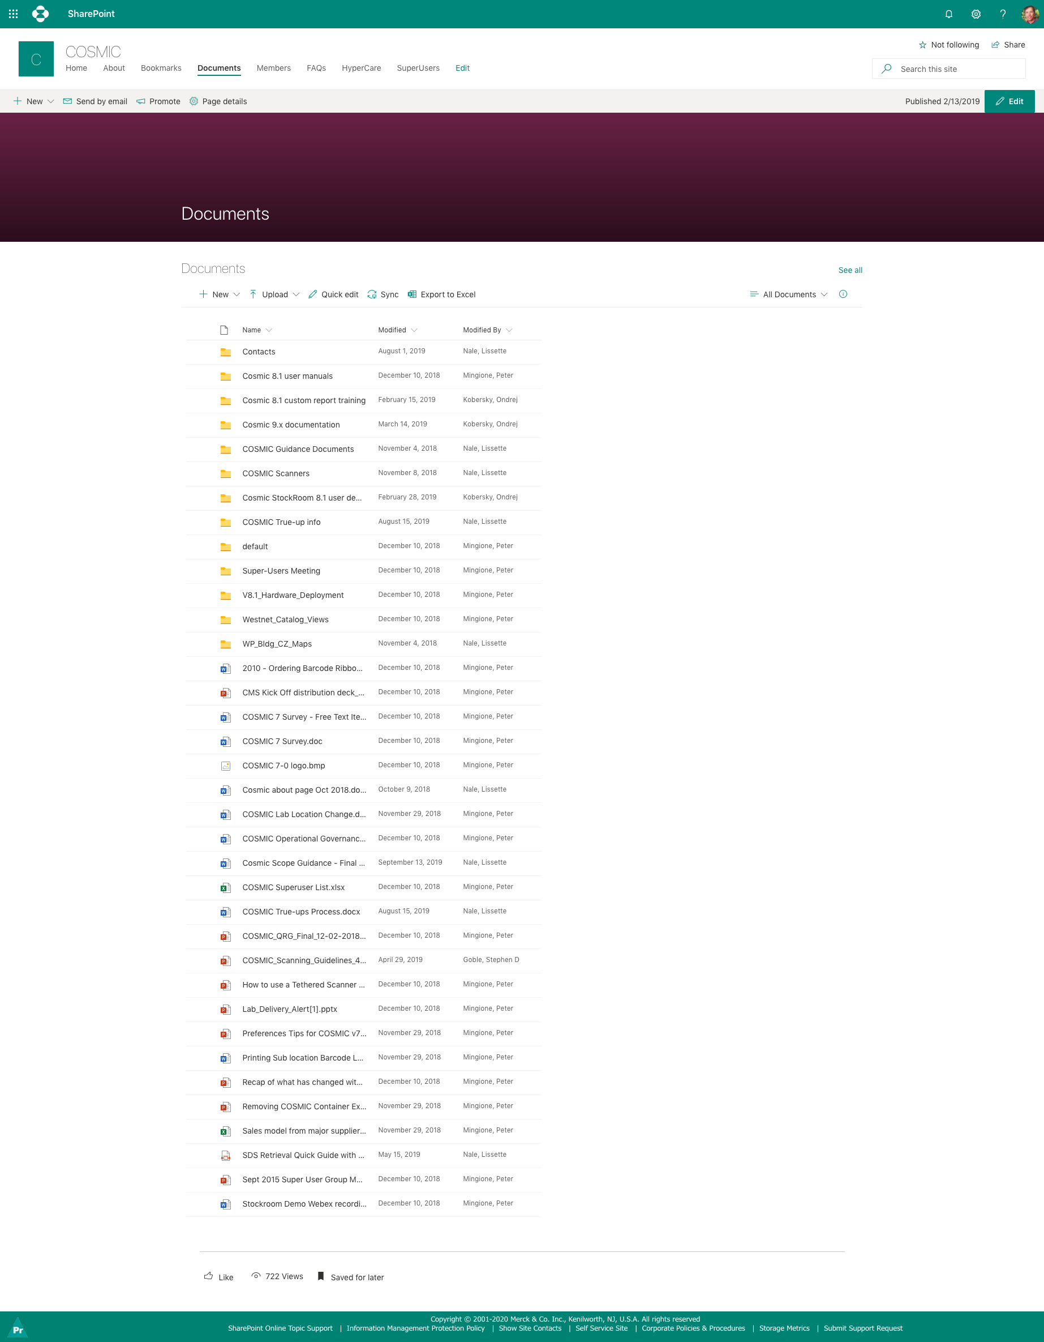Toggle the Not following star
The image size is (1044, 1342).
click(x=922, y=45)
